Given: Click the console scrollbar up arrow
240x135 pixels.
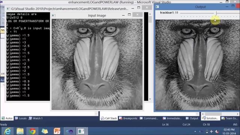Looking at the screenshot, I should 150,14.
